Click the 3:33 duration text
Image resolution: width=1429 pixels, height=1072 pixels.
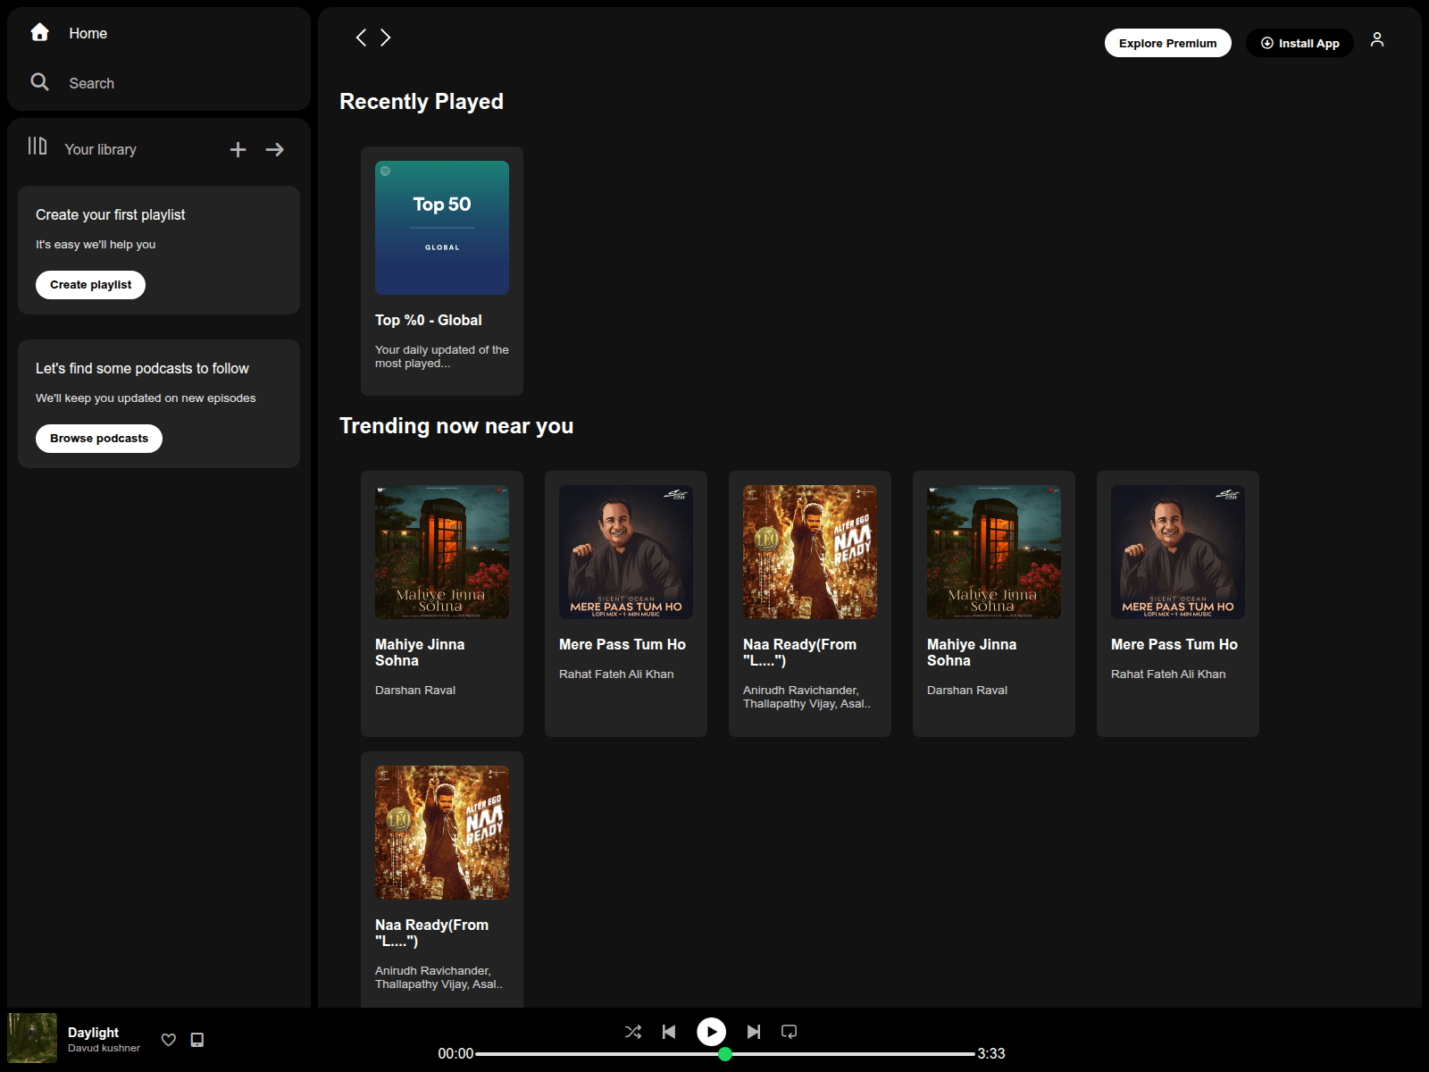click(x=991, y=1054)
